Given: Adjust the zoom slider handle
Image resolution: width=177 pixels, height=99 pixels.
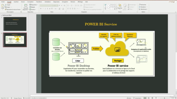Looking at the screenshot, I should 165,98.
